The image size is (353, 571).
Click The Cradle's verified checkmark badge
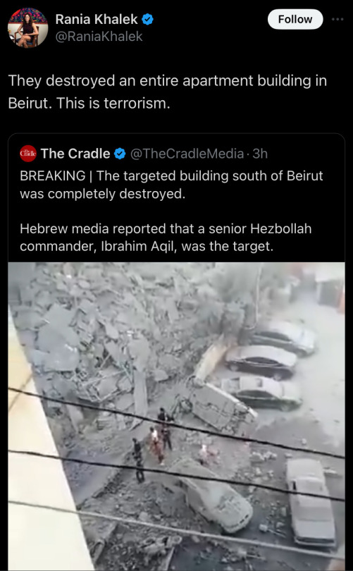tap(120, 154)
